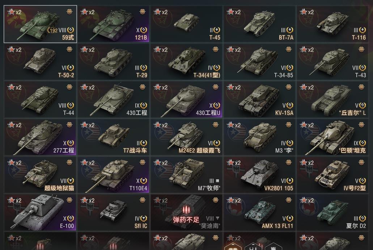Choose the 430工程U premium tank
Viewport: 373px width, 250px height.
pos(186,99)
